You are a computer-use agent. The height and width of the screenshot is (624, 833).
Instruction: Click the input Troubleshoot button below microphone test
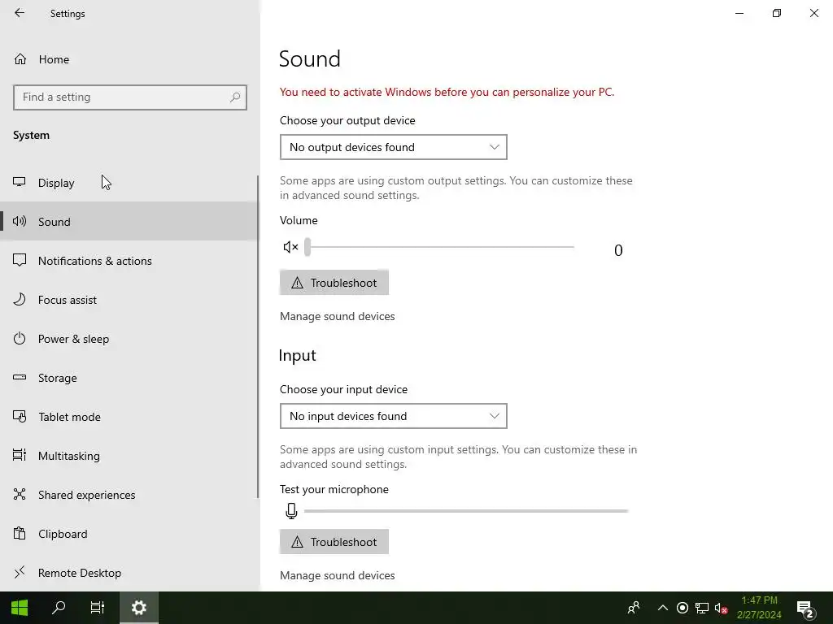[334, 542]
